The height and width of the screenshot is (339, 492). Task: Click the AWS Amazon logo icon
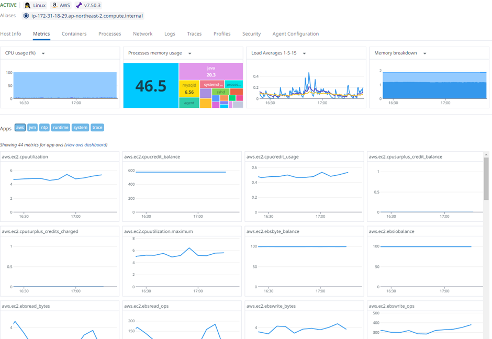coord(54,5)
